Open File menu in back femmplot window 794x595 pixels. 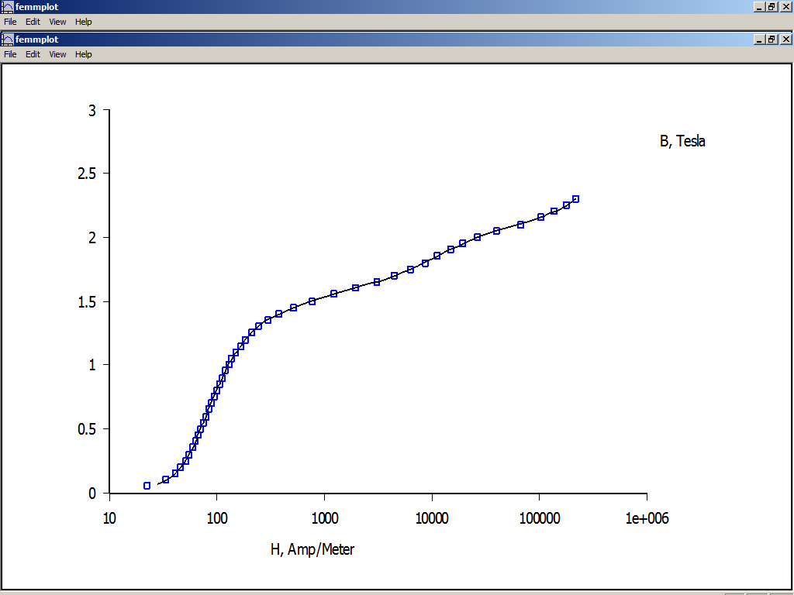click(10, 22)
